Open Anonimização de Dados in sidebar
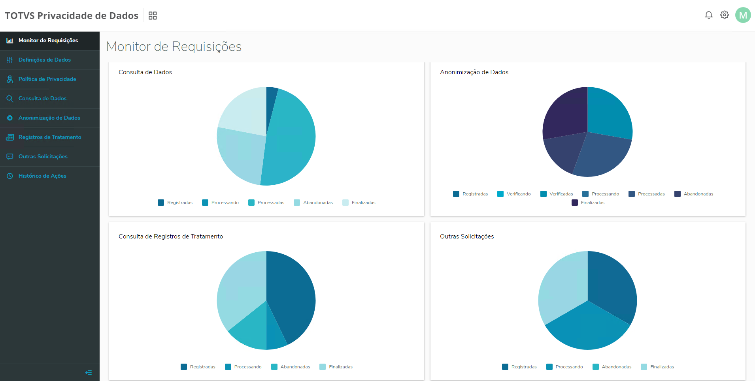Image resolution: width=755 pixels, height=381 pixels. click(x=50, y=118)
